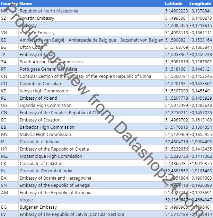Click the 'Embassy of Japan' cell
Viewport: 213px width, 218px height.
click(x=91, y=55)
